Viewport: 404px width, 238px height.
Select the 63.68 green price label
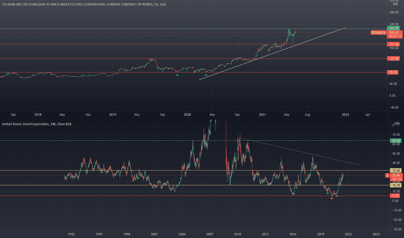tap(395, 141)
